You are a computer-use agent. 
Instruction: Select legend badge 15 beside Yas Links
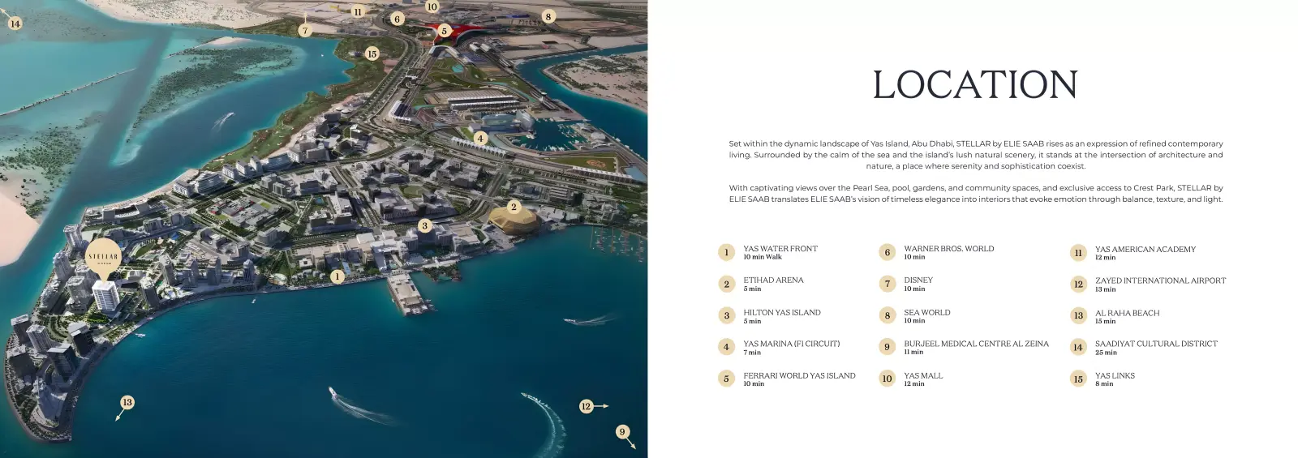tap(1078, 379)
